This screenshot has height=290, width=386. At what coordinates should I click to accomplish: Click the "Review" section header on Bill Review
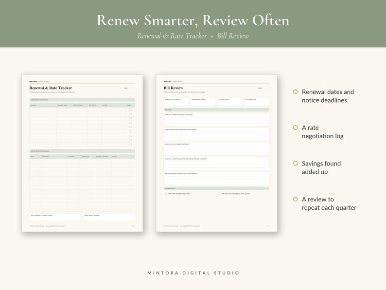(x=217, y=109)
